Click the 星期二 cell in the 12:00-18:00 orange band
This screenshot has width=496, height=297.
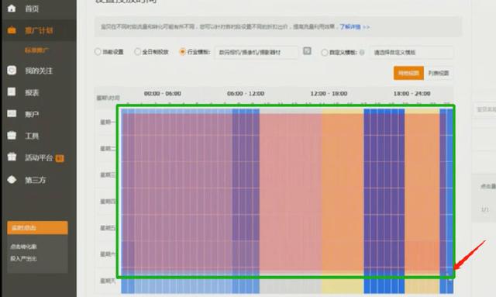pyautogui.click(x=343, y=149)
